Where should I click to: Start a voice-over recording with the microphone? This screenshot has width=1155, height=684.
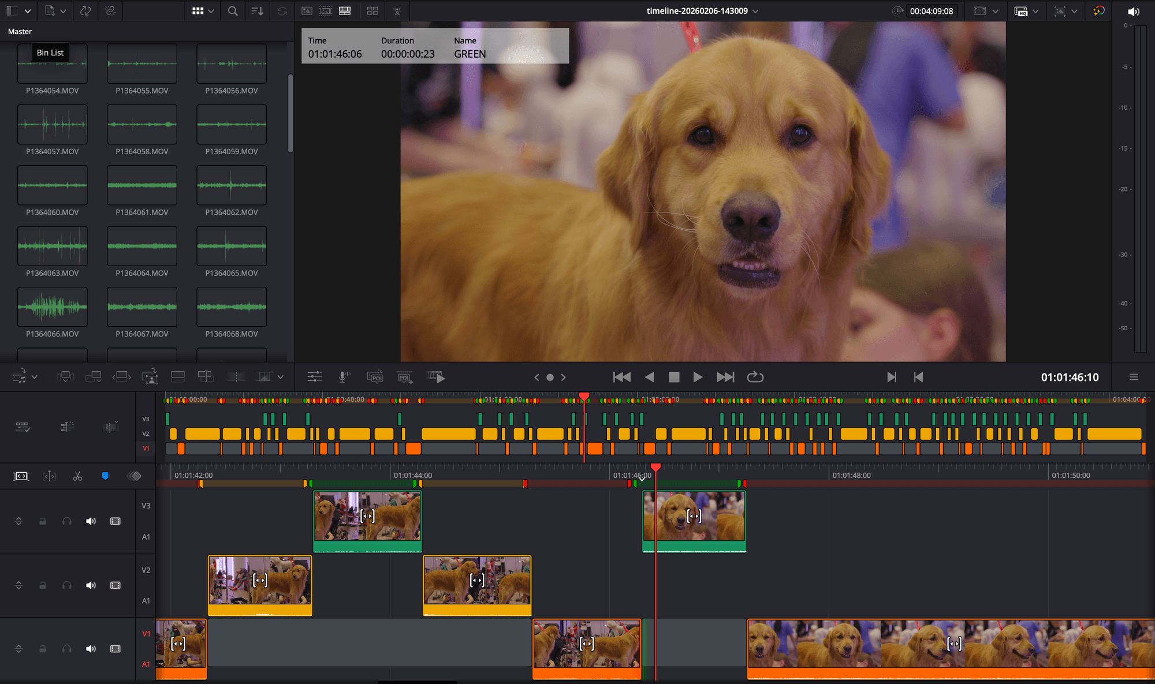(345, 377)
